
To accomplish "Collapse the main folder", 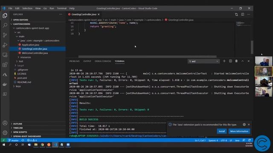I will pos(38,37).
